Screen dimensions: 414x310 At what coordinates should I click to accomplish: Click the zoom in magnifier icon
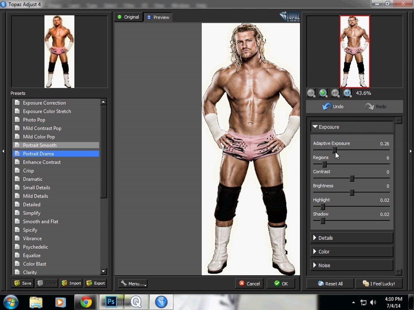pos(323,93)
